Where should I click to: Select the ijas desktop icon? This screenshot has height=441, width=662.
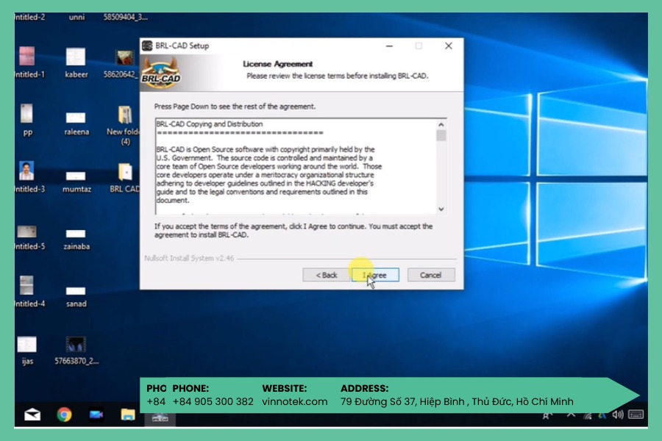click(x=27, y=351)
